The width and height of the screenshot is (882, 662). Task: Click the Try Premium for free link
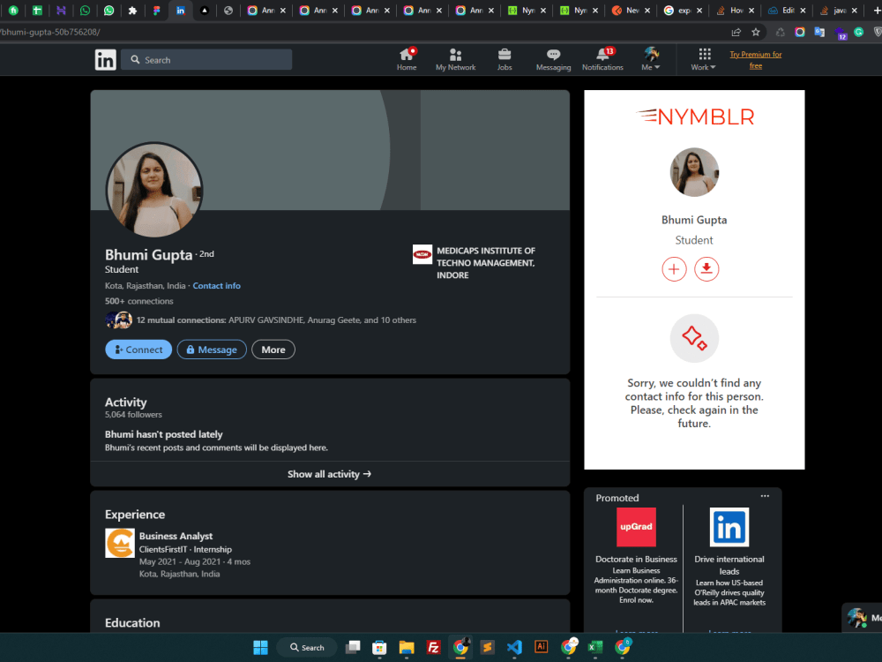pyautogui.click(x=756, y=60)
